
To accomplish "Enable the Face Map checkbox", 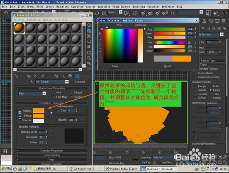I will (54, 97).
